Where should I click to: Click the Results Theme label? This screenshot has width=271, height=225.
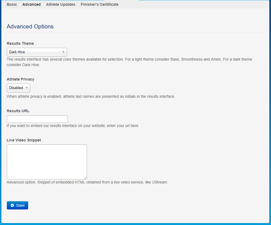pyautogui.click(x=20, y=43)
